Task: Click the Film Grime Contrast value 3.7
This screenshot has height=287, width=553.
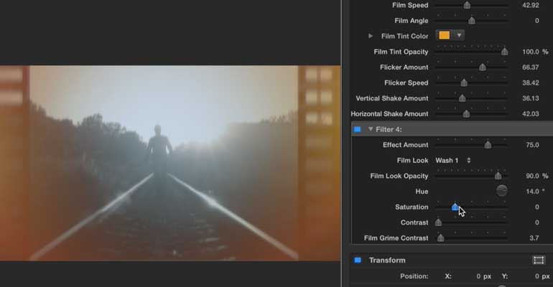Action: (x=534, y=238)
